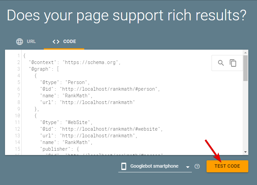Click the "@type": "Person" line
The height and width of the screenshot is (185, 257).
tap(65, 82)
